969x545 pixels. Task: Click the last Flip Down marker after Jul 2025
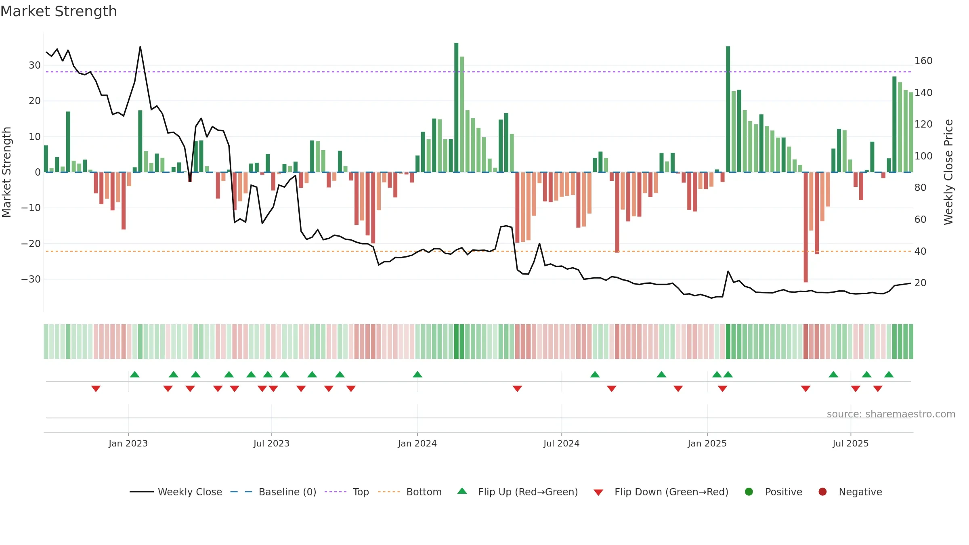[x=878, y=388]
